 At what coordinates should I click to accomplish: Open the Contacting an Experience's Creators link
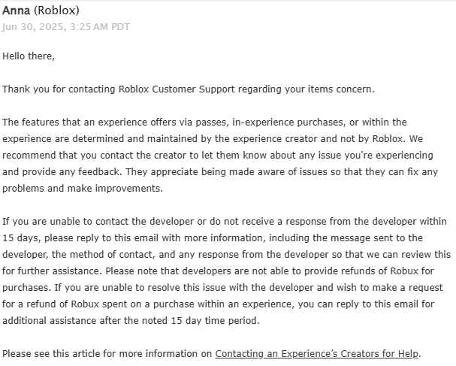(x=317, y=353)
